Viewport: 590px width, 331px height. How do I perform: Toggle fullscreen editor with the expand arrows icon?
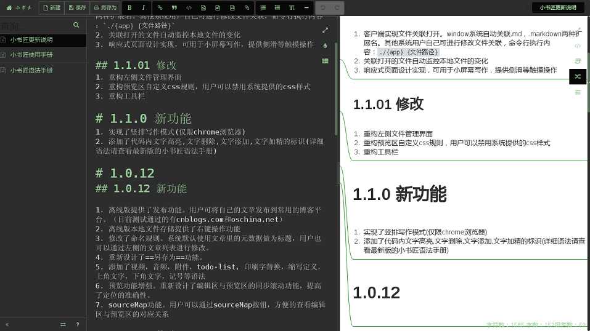pos(325,30)
